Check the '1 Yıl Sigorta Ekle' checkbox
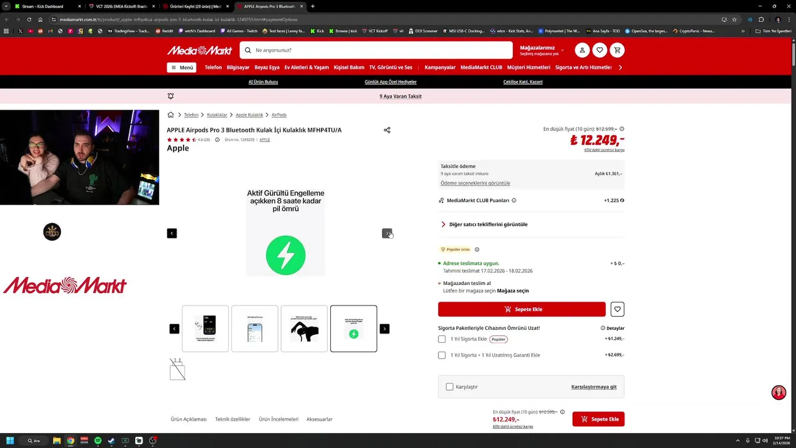The width and height of the screenshot is (796, 448). point(442,339)
